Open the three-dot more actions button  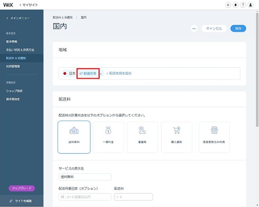(194, 29)
